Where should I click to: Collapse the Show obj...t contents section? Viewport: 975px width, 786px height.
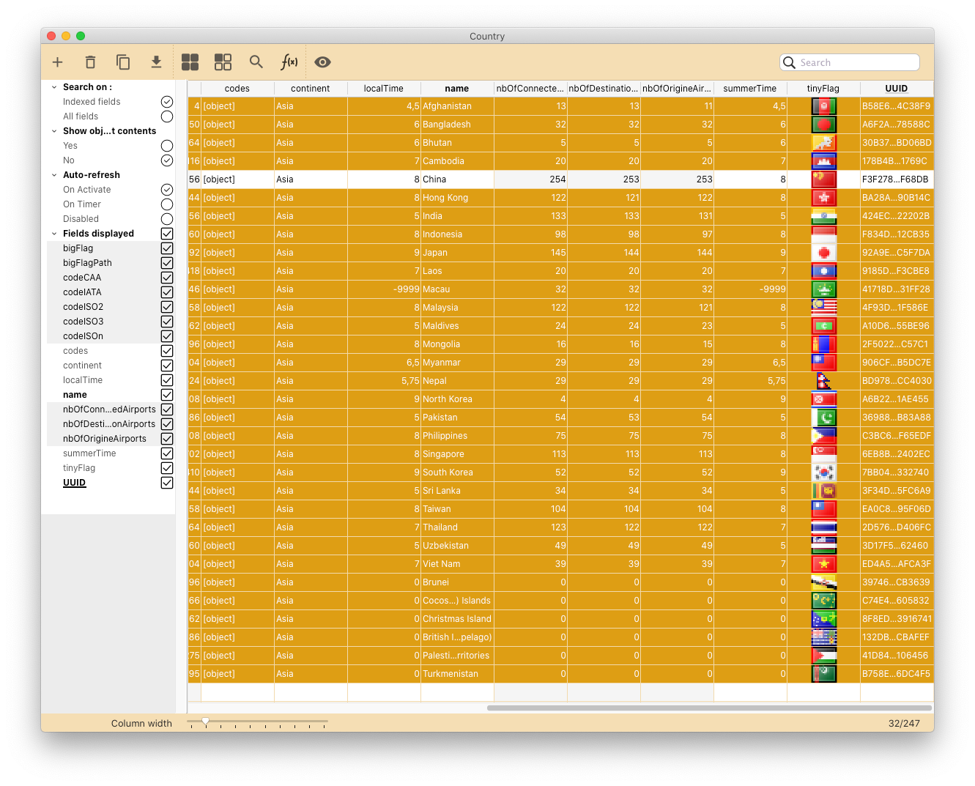[x=54, y=131]
